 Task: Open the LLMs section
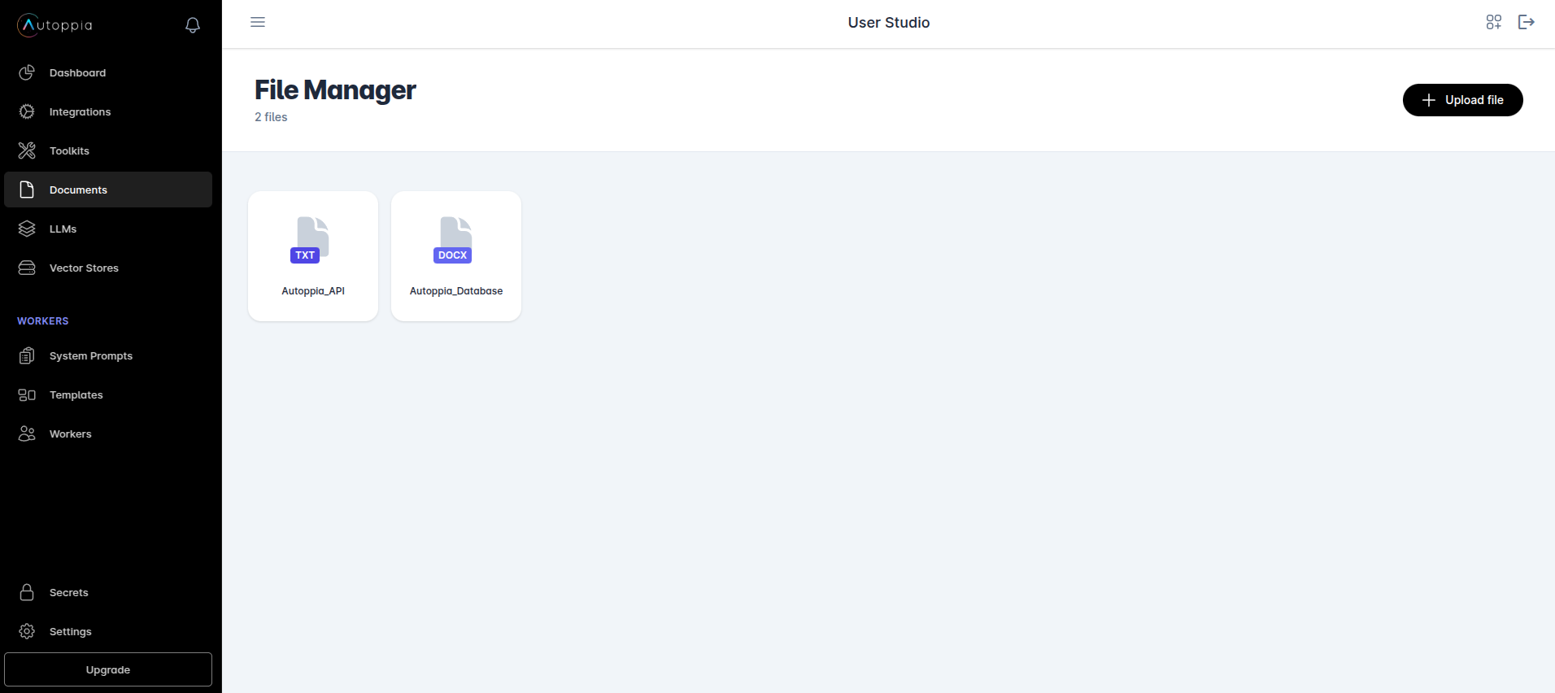tap(63, 229)
